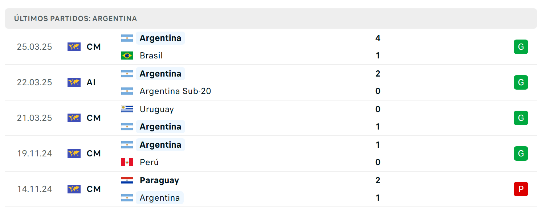Click the Uruguay flag icon
Screen dimensions: 542x213
127,109
